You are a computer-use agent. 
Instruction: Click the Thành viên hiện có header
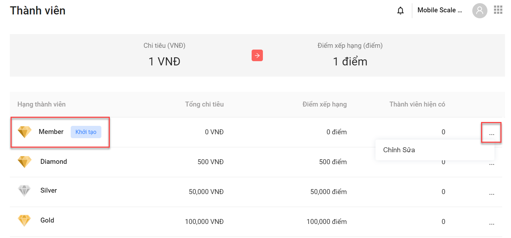pos(417,104)
